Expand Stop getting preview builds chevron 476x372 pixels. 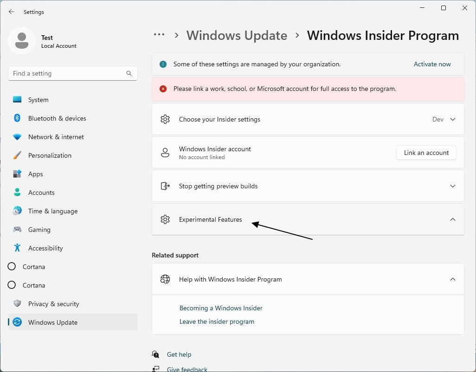(453, 186)
